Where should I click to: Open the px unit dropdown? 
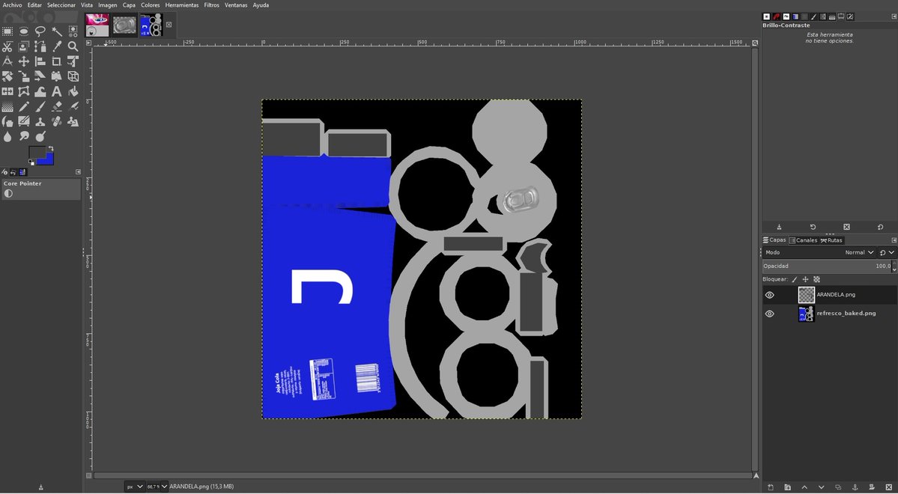coord(135,487)
